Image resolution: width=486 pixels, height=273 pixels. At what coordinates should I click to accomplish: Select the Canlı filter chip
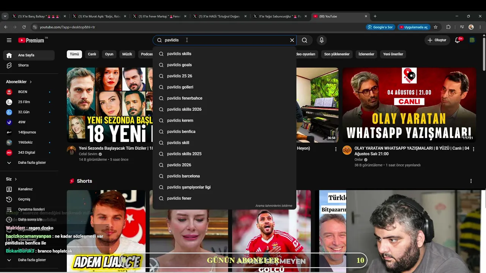click(x=92, y=54)
